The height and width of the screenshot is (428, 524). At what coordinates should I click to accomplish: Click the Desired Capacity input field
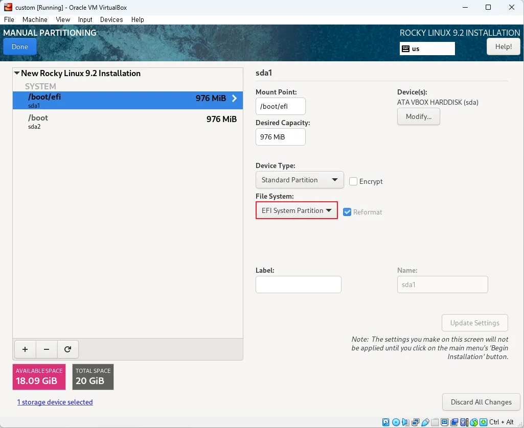(x=280, y=137)
